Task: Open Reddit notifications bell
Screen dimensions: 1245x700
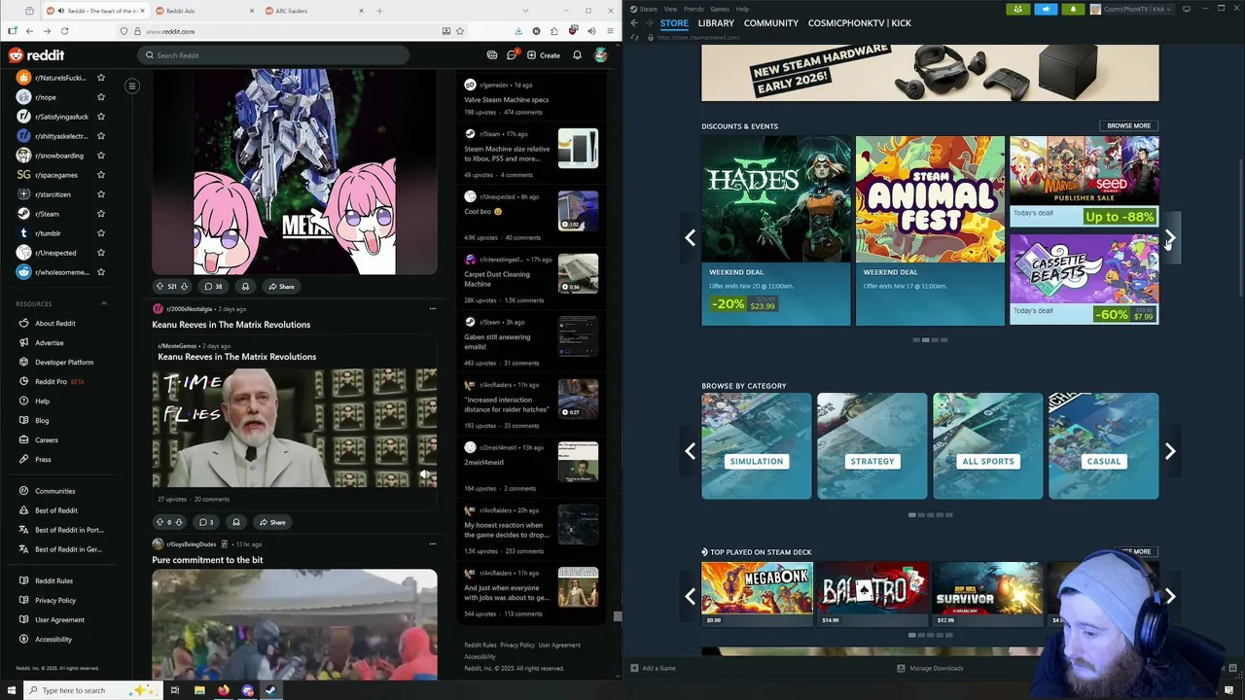Action: [577, 55]
